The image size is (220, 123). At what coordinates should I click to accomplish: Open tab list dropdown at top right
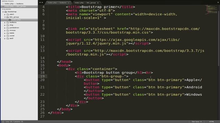[x=218, y=2]
